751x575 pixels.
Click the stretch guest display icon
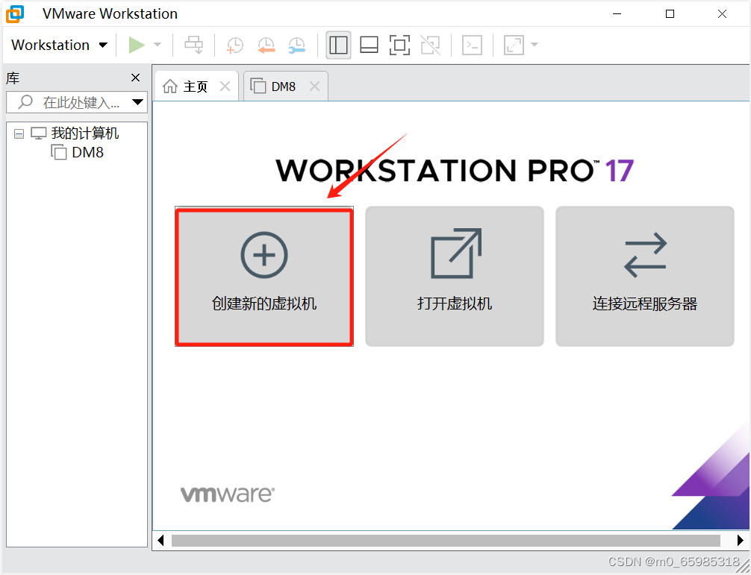click(514, 45)
